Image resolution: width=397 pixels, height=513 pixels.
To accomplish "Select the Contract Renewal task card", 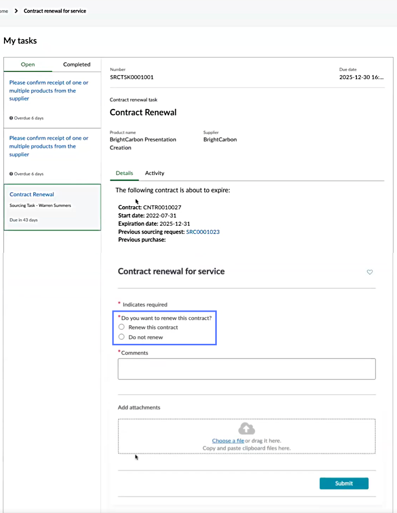I will [x=53, y=207].
